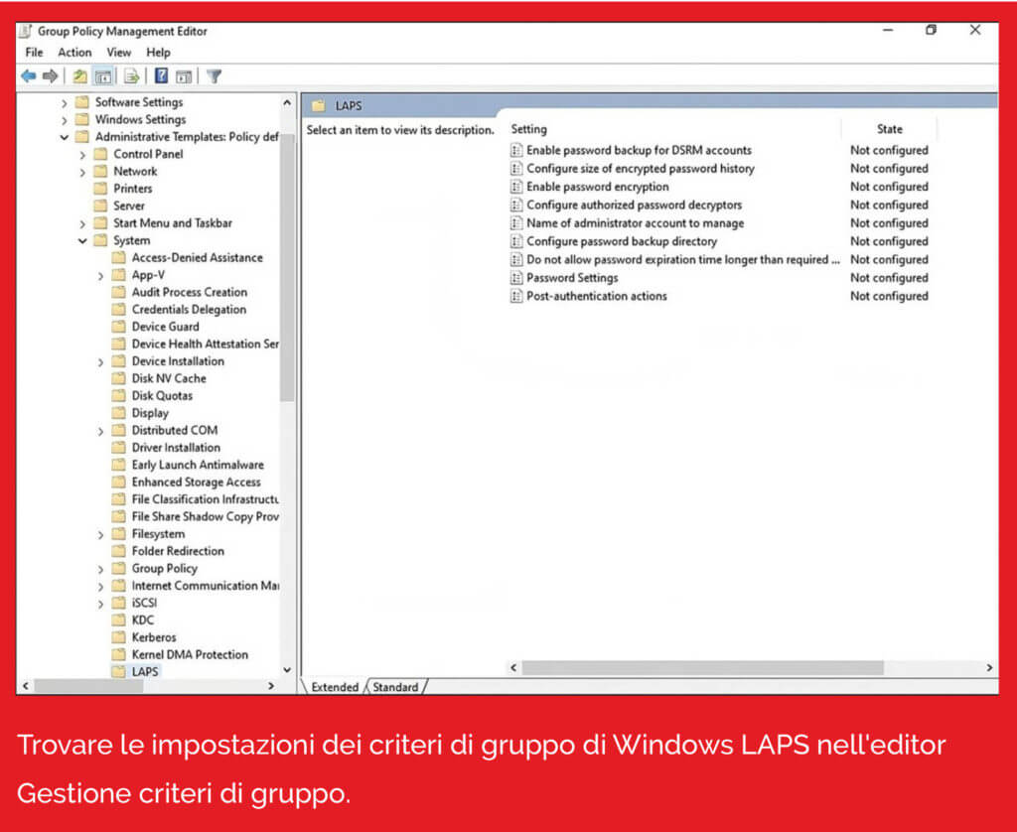The image size is (1017, 832).
Task: Expand the Device Installation node
Action: coord(101,360)
